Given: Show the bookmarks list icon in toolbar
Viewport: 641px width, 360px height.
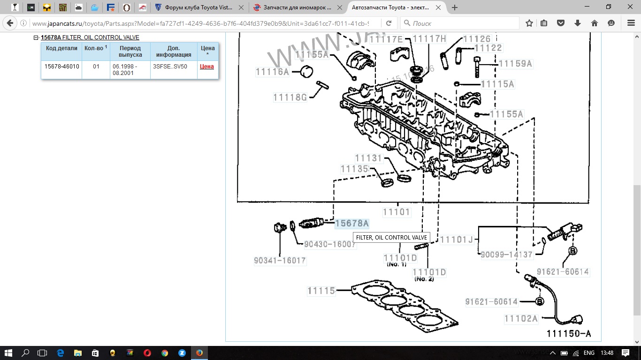Looking at the screenshot, I should click(x=544, y=23).
